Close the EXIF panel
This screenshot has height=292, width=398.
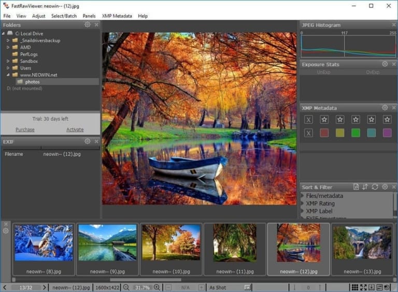click(96, 141)
